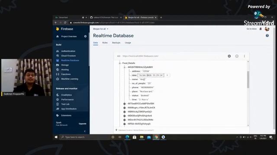Click the phone number value
This screenshot has width=277, height=155.
[147, 87]
